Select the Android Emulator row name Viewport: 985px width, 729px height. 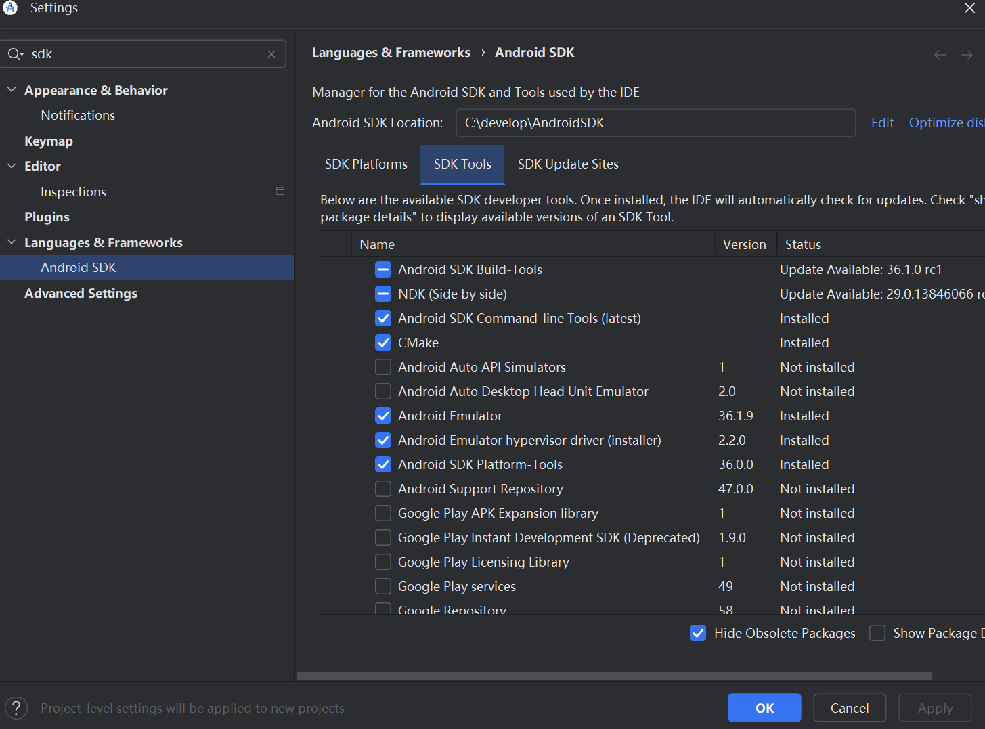coord(450,416)
